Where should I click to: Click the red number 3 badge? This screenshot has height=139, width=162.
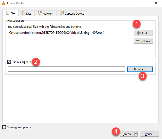142,76
